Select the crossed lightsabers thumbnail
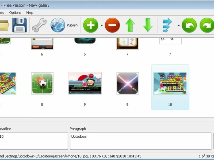Screen dimensions: 214x160 click(x=128, y=83)
